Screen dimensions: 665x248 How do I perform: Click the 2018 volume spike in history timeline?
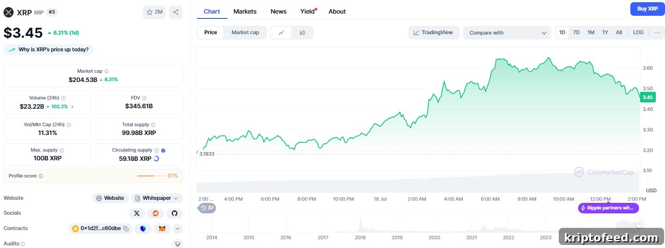[360, 224]
